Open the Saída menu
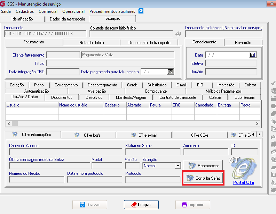This screenshot has height=214, width=276. click(x=6, y=11)
